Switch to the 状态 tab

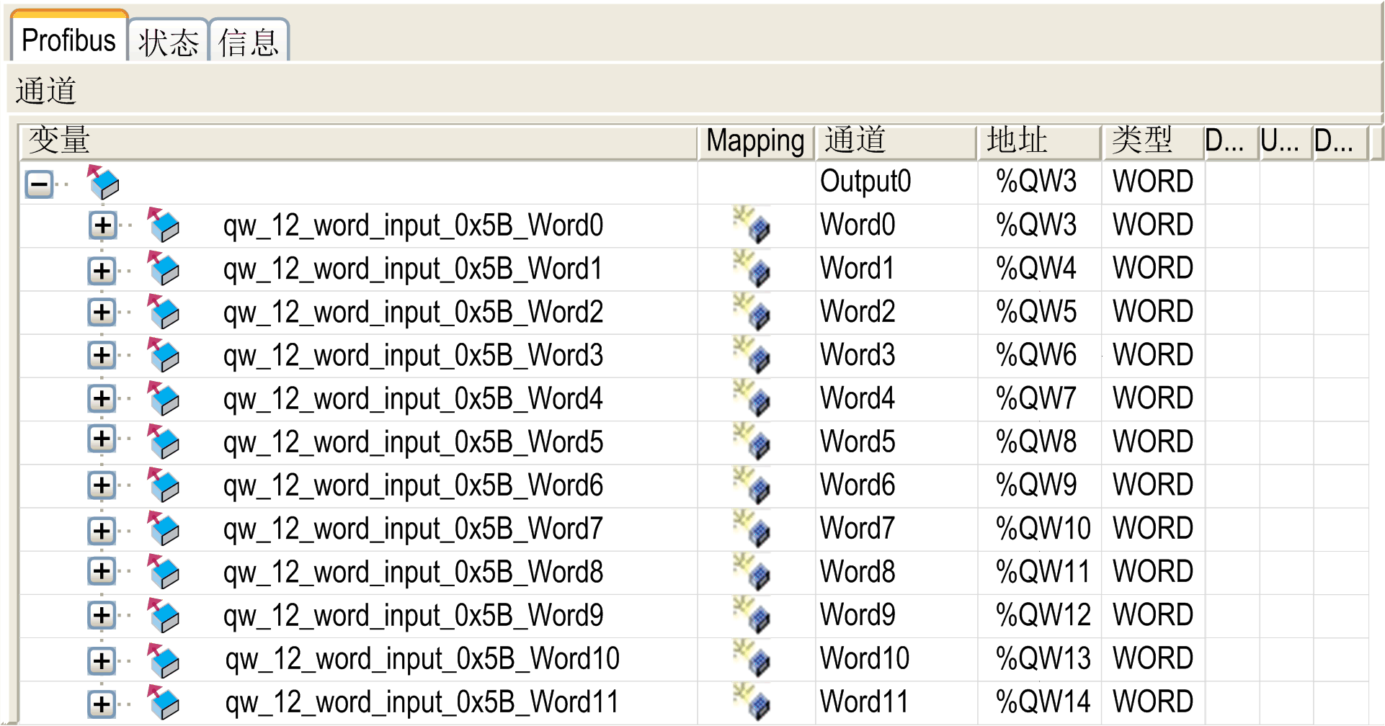click(168, 42)
